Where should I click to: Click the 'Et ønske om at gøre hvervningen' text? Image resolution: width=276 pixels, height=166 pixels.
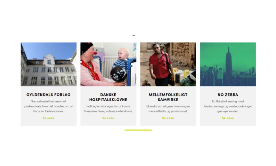pyautogui.click(x=168, y=109)
